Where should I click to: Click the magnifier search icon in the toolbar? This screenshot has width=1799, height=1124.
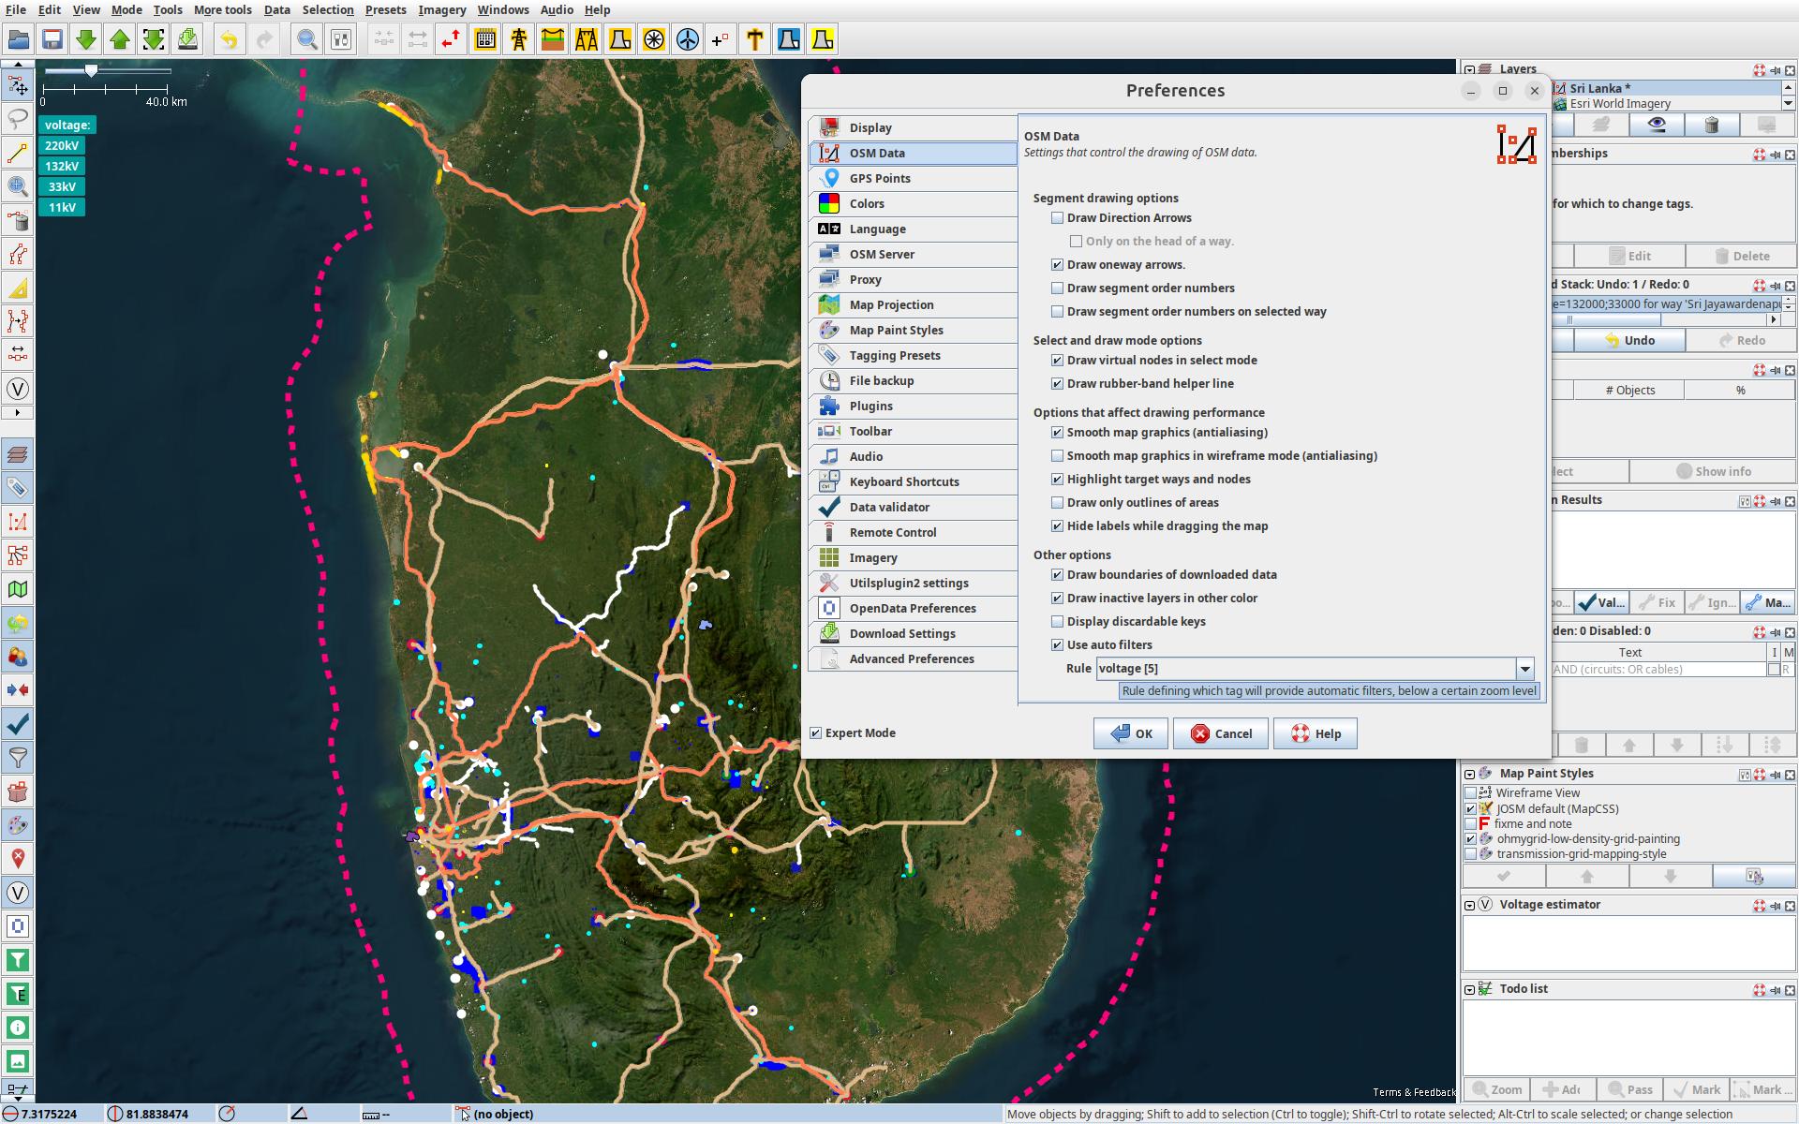pyautogui.click(x=306, y=39)
